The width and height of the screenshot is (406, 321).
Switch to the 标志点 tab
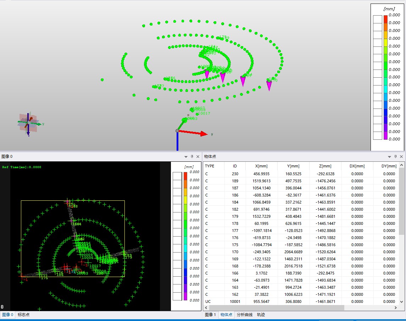tap(24, 315)
